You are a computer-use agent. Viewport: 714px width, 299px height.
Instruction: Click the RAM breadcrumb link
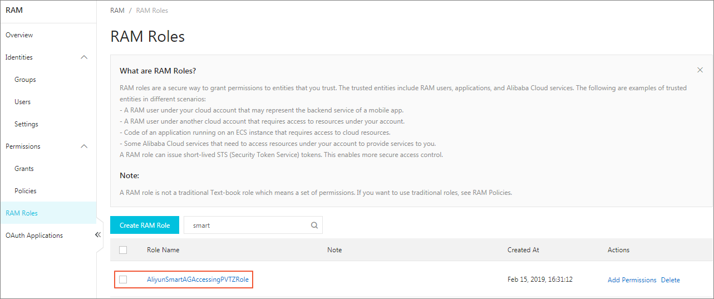pyautogui.click(x=117, y=11)
